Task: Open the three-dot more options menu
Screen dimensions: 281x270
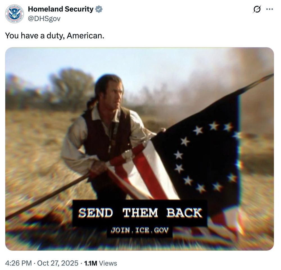Action: point(269,9)
